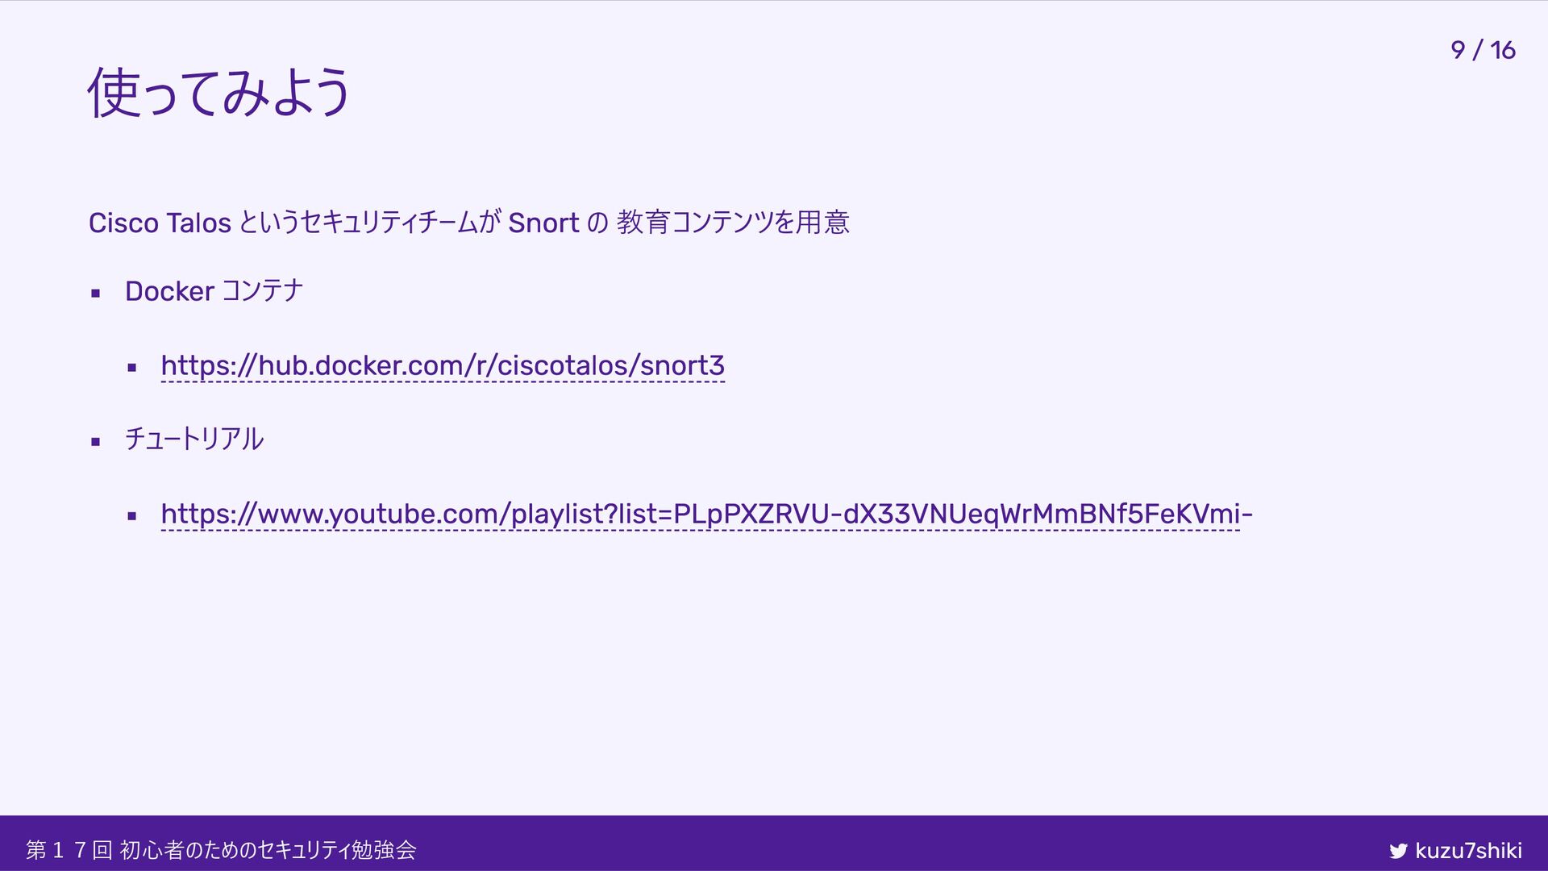Open the kuzu7shiki Twitter handle

[x=1468, y=850]
